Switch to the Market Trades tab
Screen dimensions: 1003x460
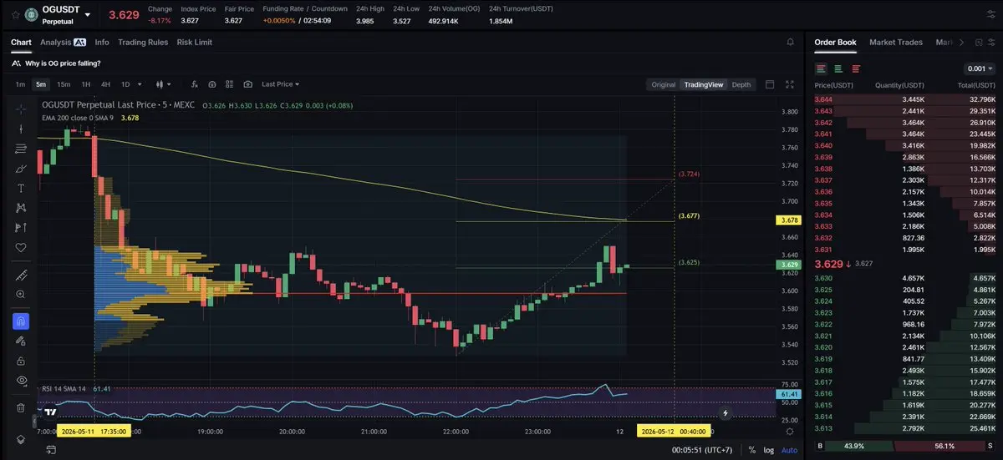pyautogui.click(x=897, y=42)
